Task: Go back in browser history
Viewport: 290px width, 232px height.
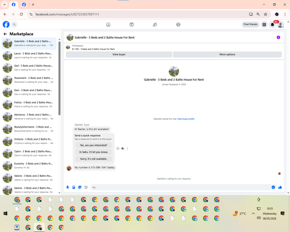Action: (5, 14)
